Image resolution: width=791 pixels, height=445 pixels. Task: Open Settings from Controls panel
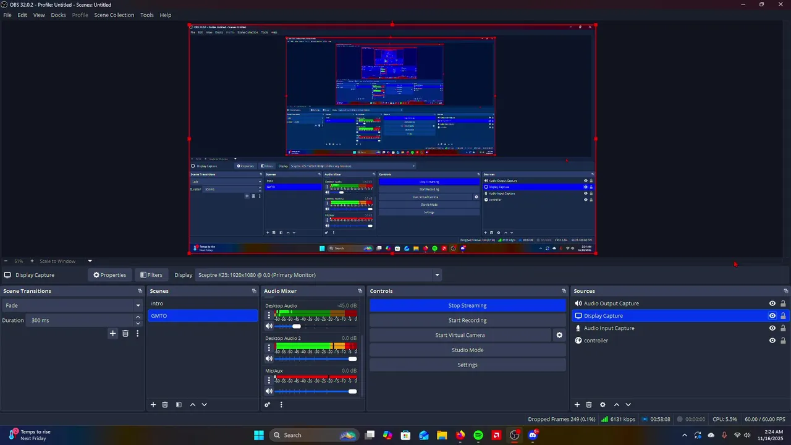pos(467,365)
